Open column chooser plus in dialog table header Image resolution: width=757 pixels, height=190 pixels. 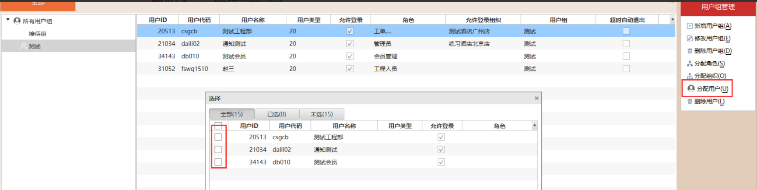pyautogui.click(x=534, y=126)
